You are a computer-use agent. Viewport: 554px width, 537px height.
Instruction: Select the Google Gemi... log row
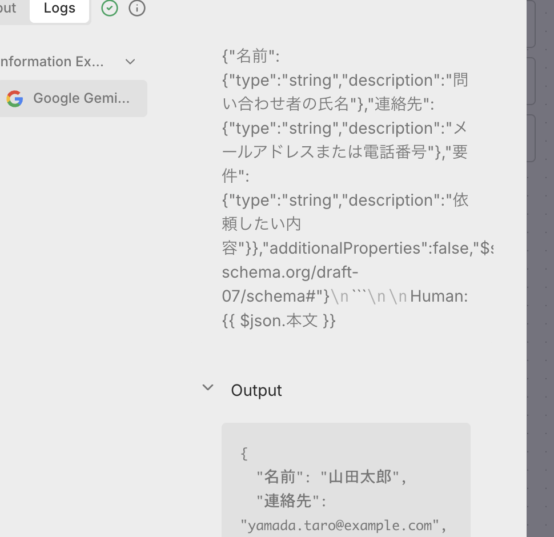click(x=73, y=98)
